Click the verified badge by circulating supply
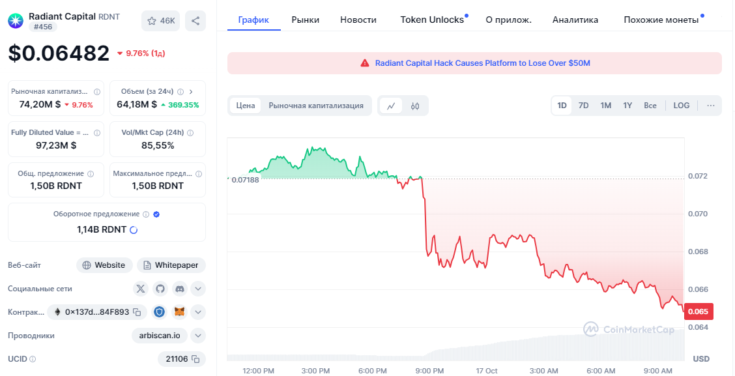This screenshot has width=735, height=376. [x=156, y=214]
